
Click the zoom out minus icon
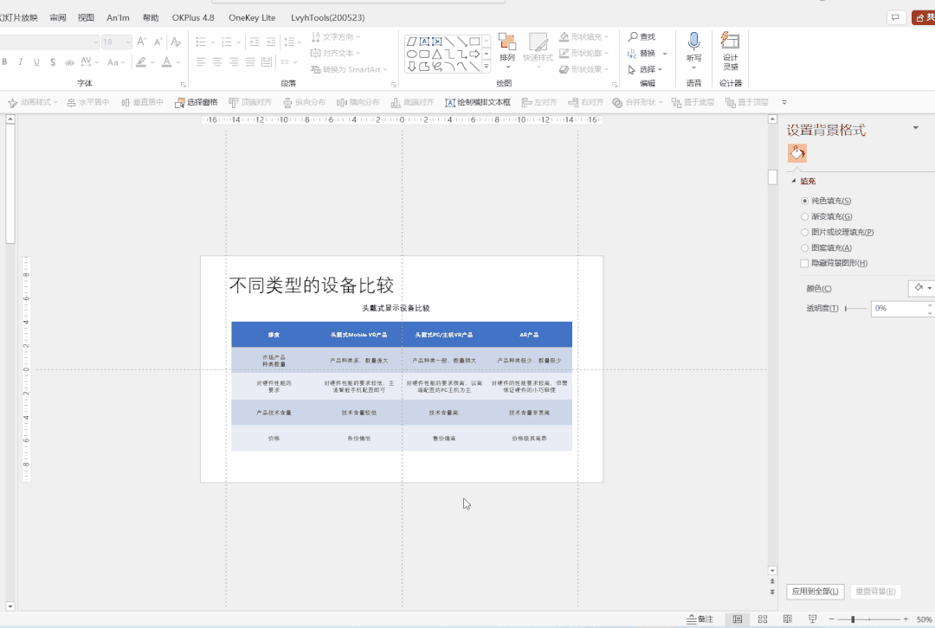point(832,619)
